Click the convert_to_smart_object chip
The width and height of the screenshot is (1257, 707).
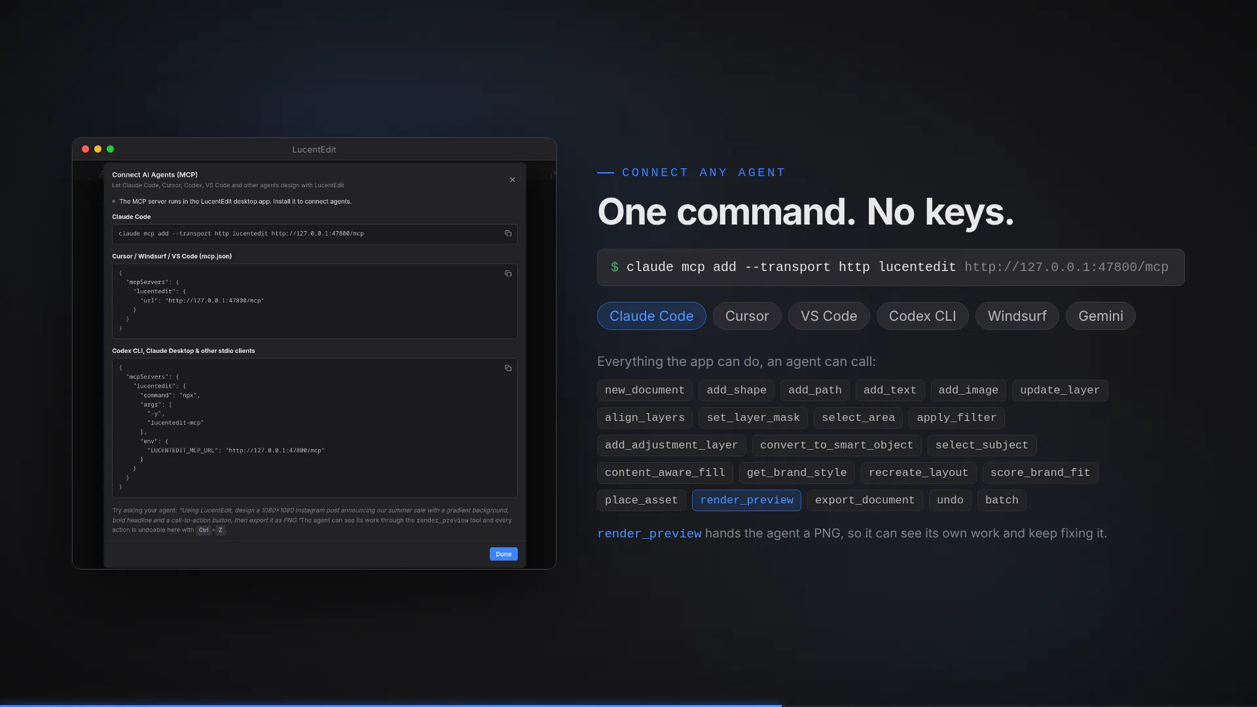point(837,445)
